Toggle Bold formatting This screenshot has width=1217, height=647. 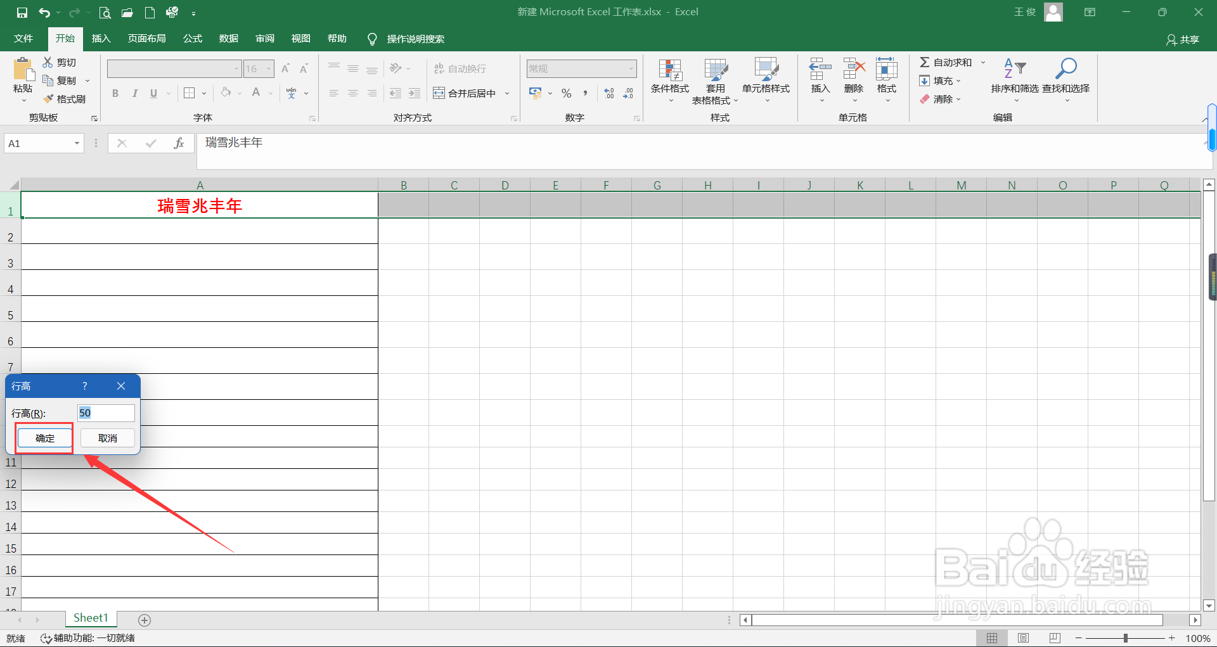click(x=115, y=93)
